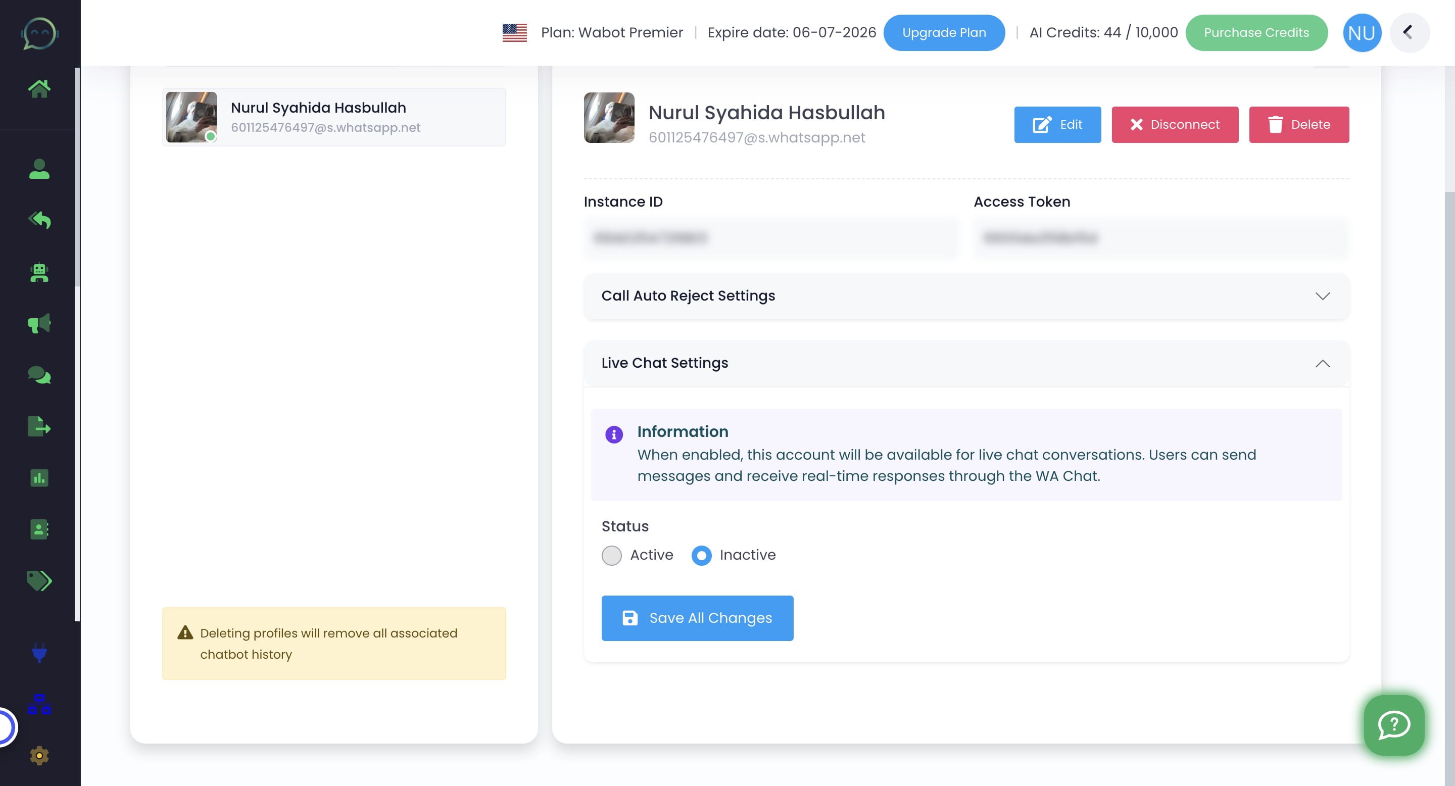Open the bar chart reports icon

(x=39, y=478)
